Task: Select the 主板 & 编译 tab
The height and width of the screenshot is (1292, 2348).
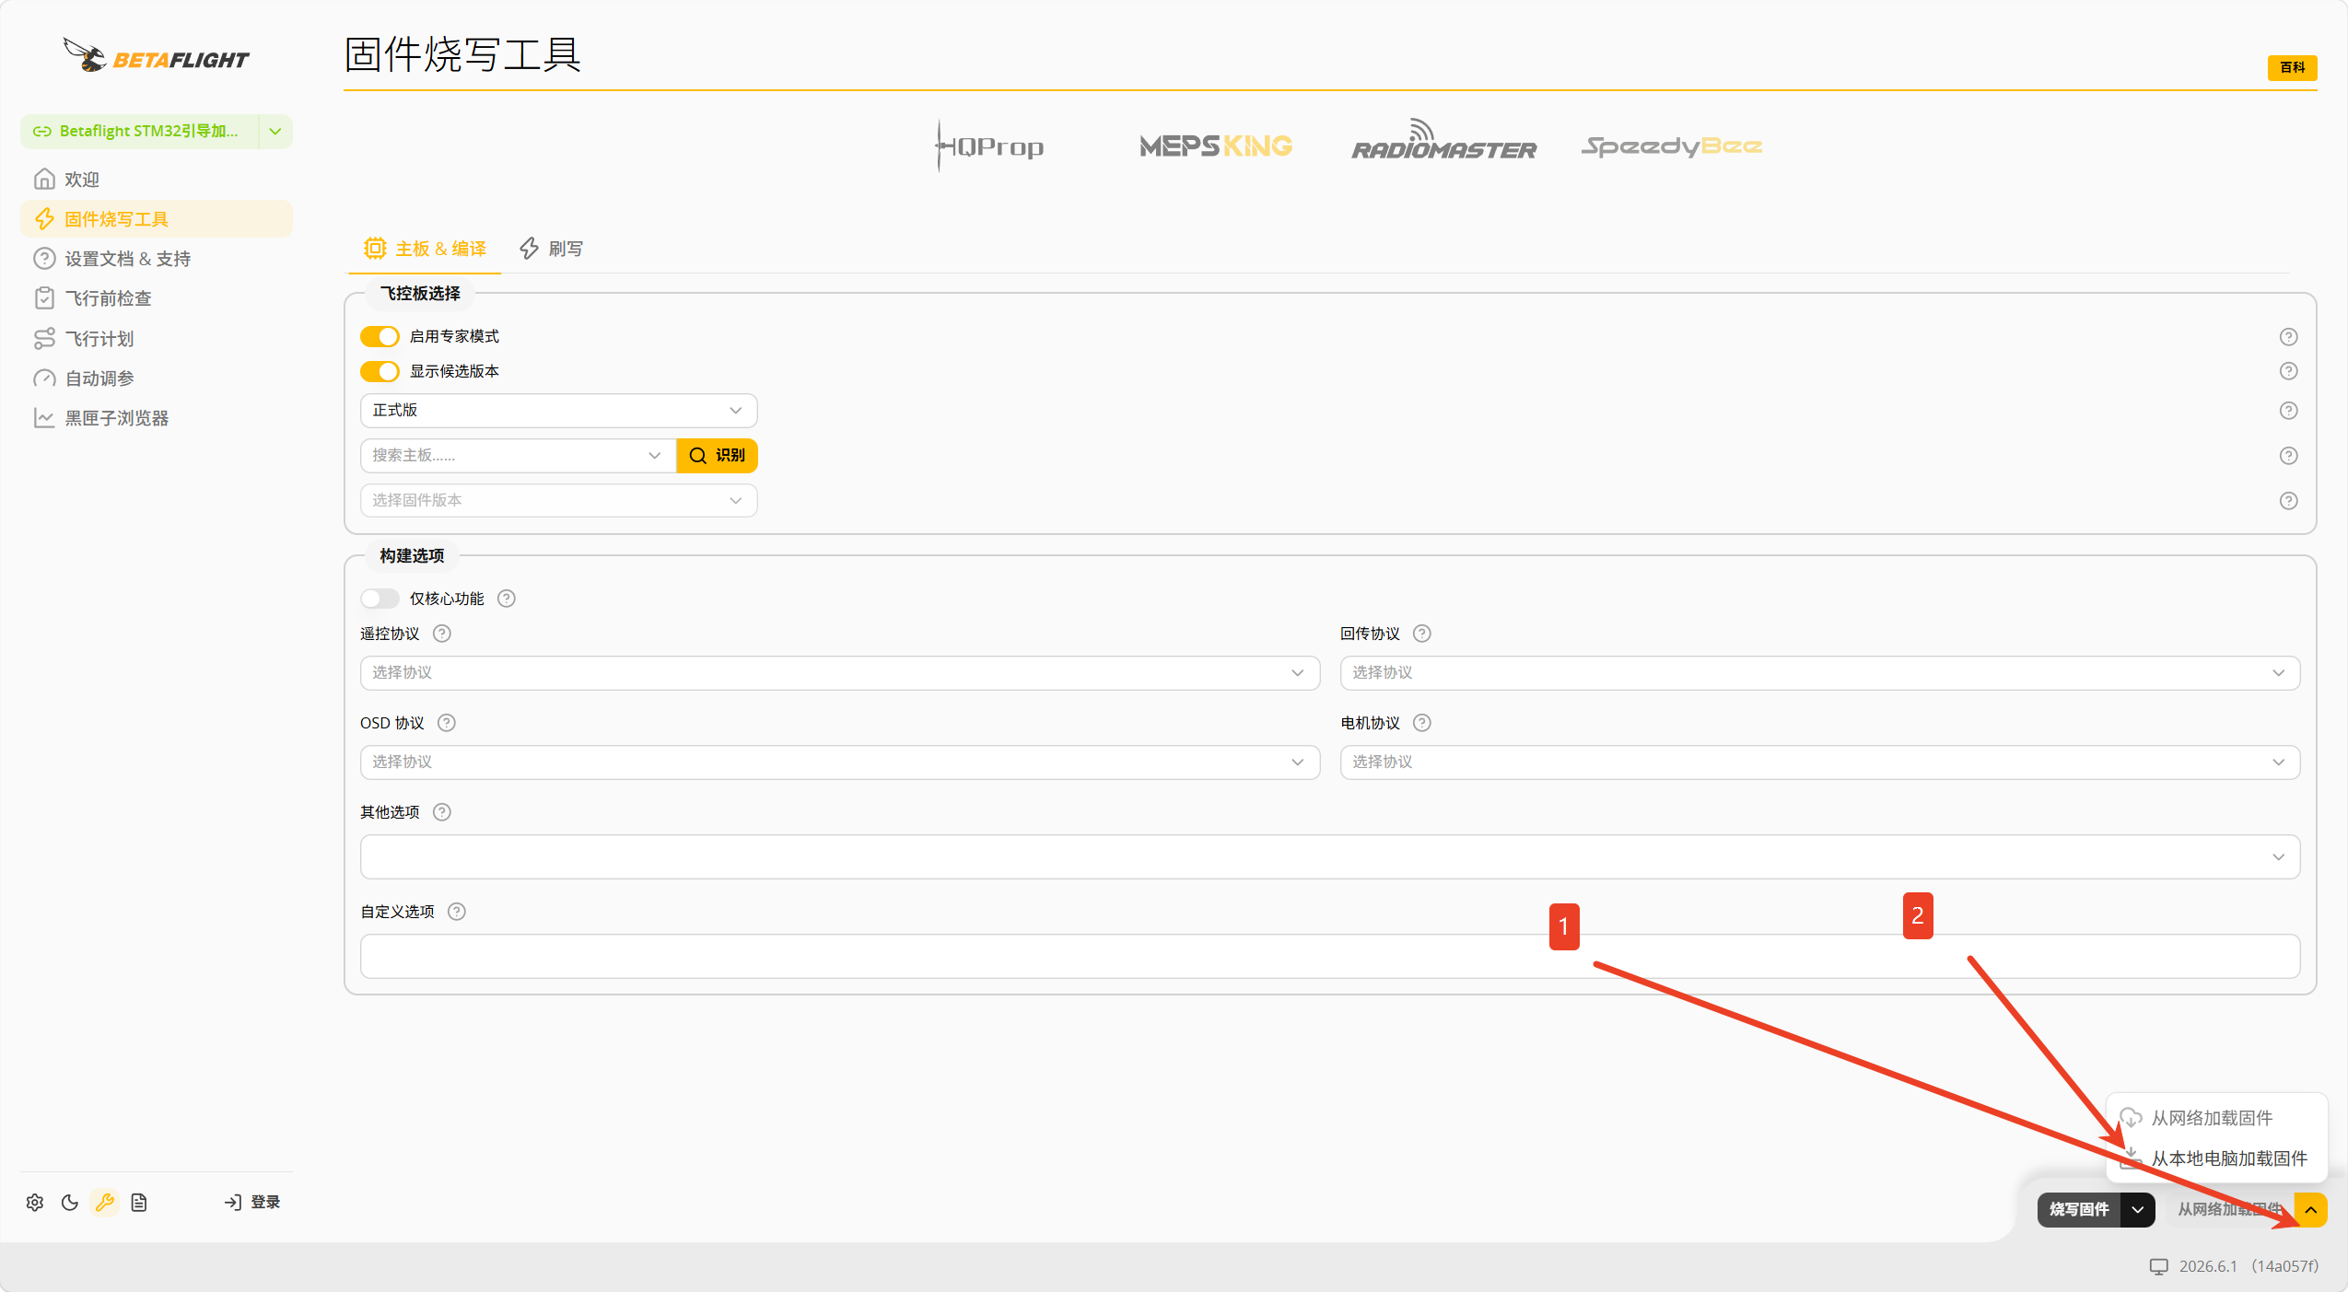Action: pyautogui.click(x=425, y=249)
